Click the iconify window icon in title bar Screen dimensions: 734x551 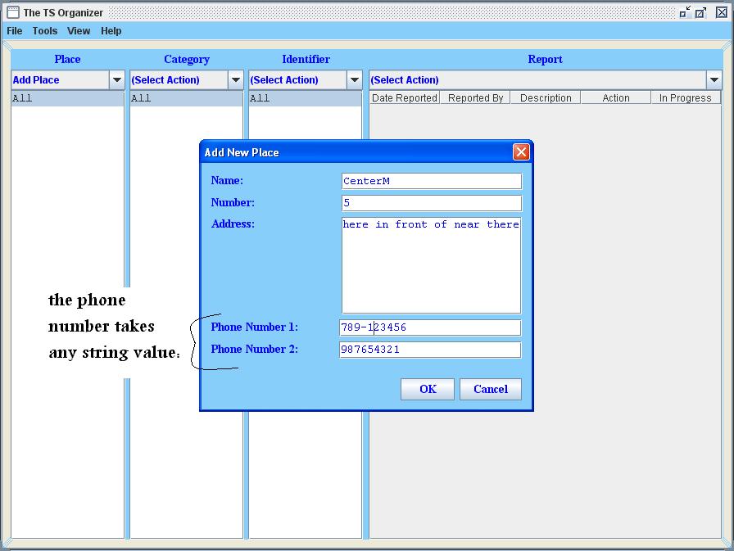[686, 12]
